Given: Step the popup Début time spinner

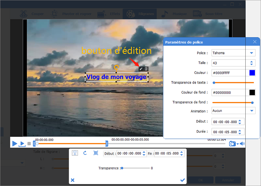Looking at the screenshot, I should tap(144, 153).
